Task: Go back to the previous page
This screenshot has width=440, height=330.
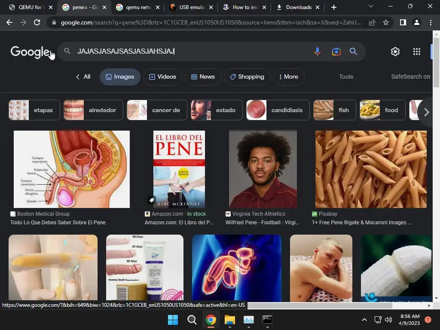Action: tap(9, 22)
